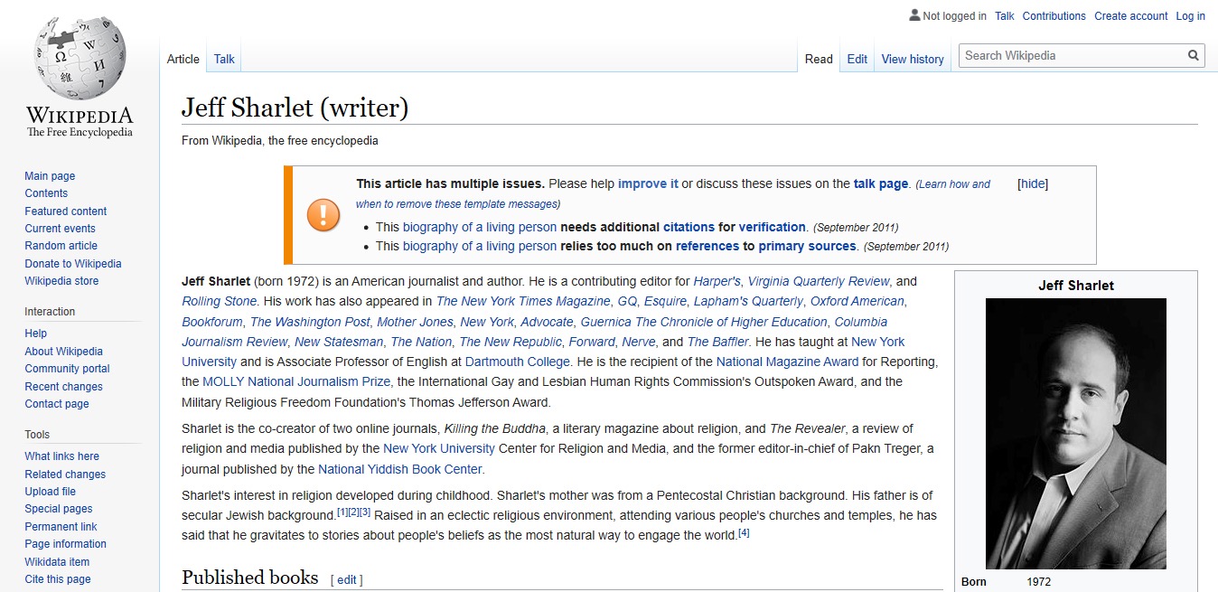Open Community portal link

[67, 369]
